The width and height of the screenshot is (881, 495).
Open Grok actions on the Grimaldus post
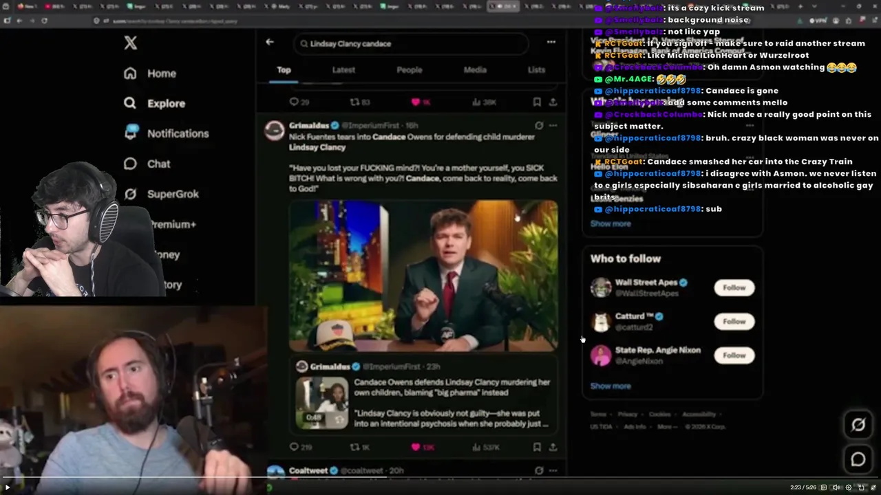539,125
